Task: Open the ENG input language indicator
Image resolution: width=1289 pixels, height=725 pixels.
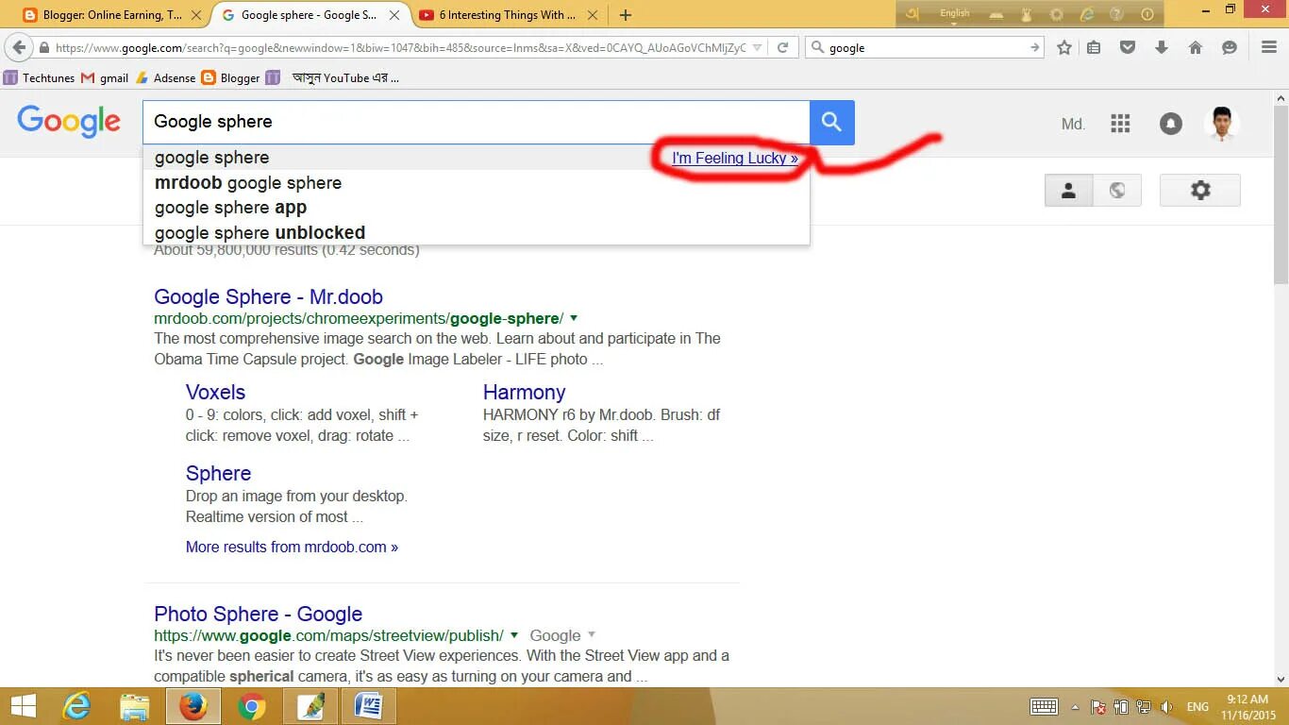Action: 1197,707
